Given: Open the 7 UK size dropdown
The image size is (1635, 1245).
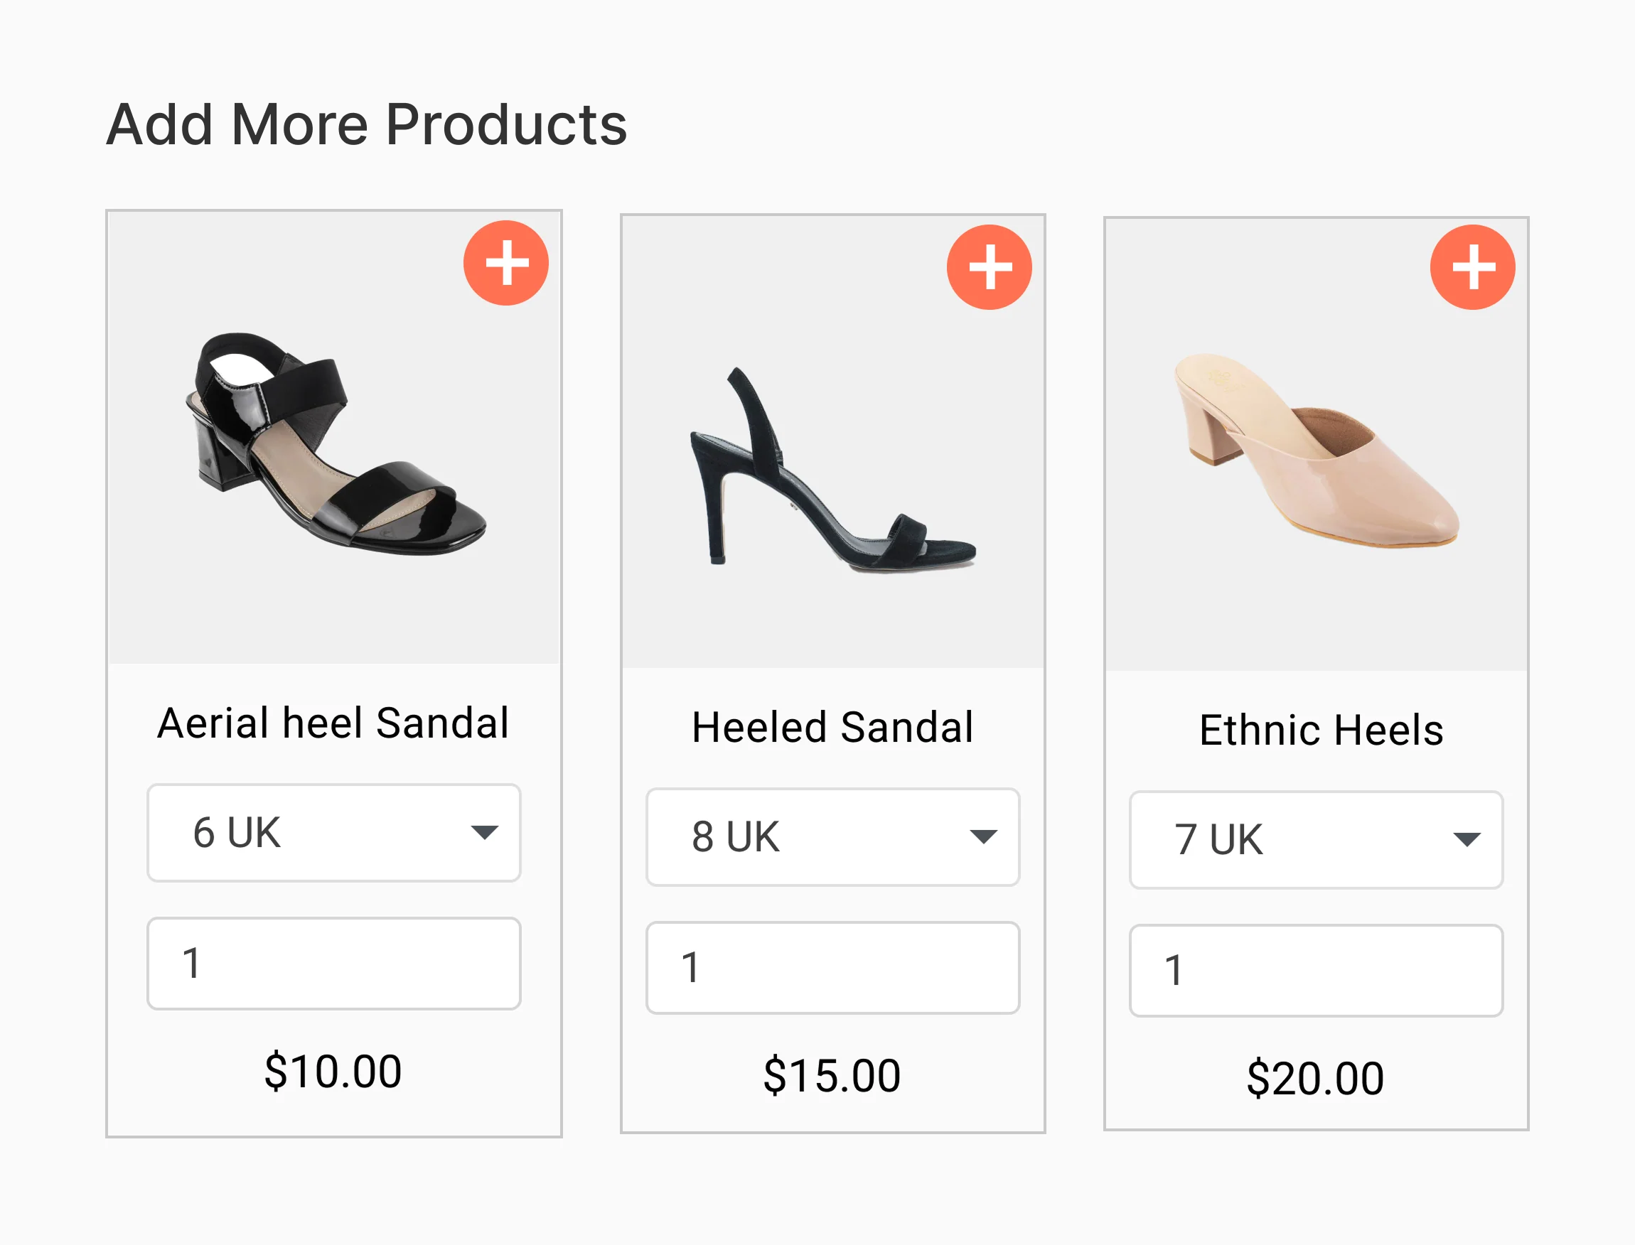Looking at the screenshot, I should click(1316, 840).
